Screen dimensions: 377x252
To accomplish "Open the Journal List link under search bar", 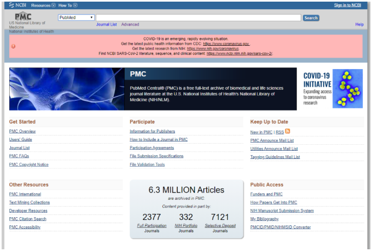I will coord(106,24).
